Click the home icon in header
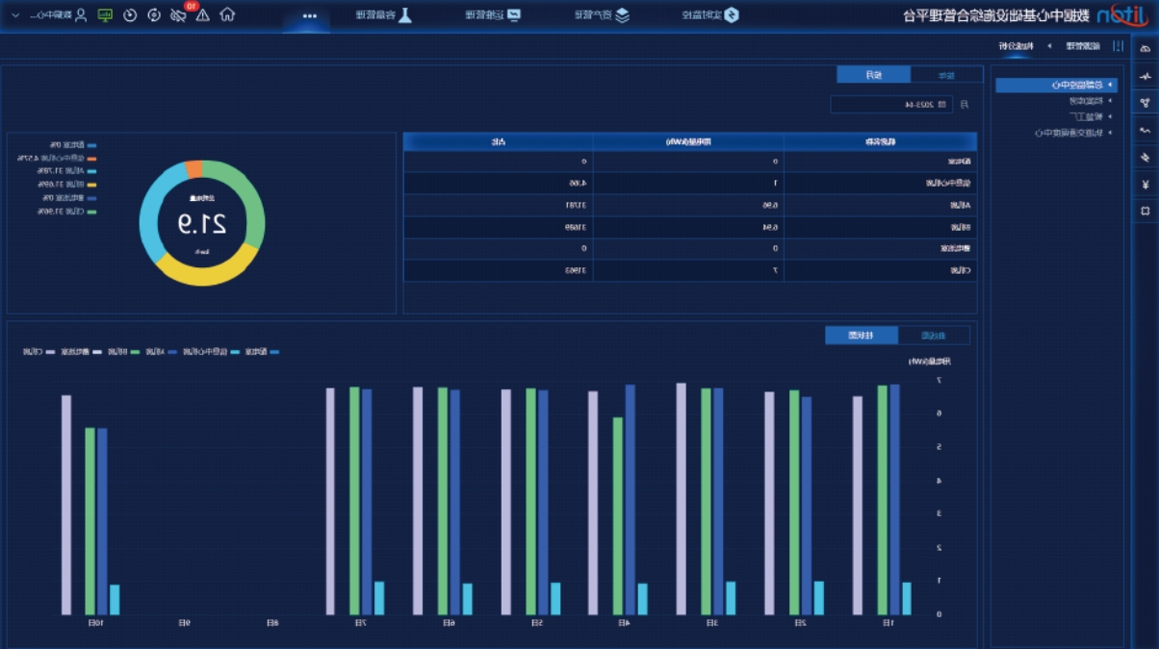The height and width of the screenshot is (649, 1159). click(227, 15)
